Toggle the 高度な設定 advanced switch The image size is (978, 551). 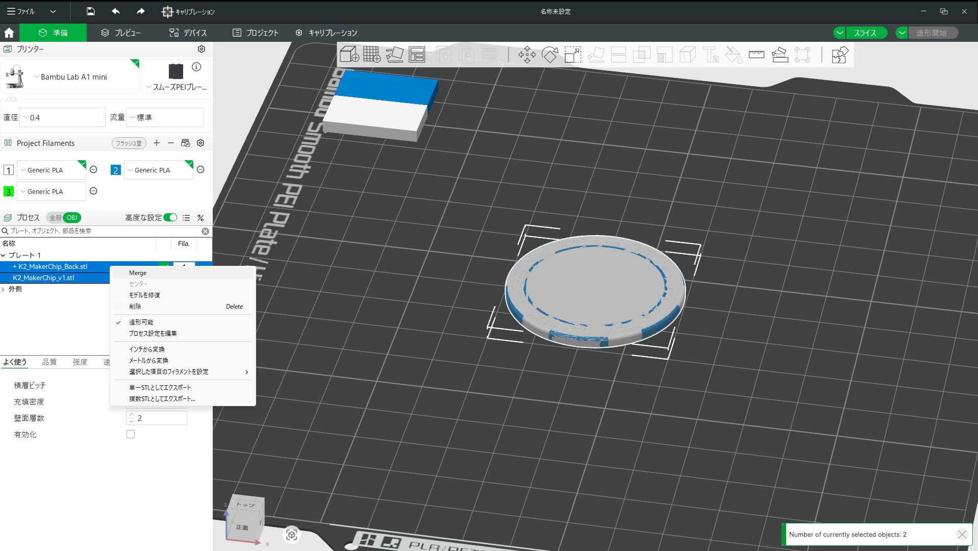170,218
